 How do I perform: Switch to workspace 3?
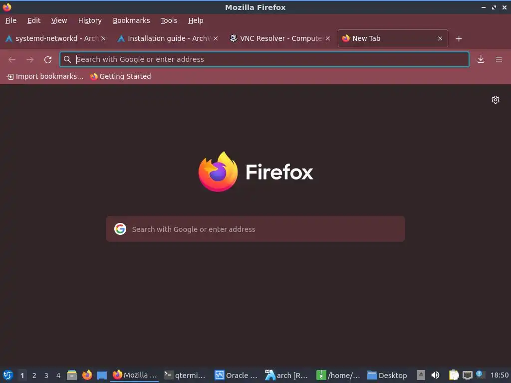coord(46,375)
